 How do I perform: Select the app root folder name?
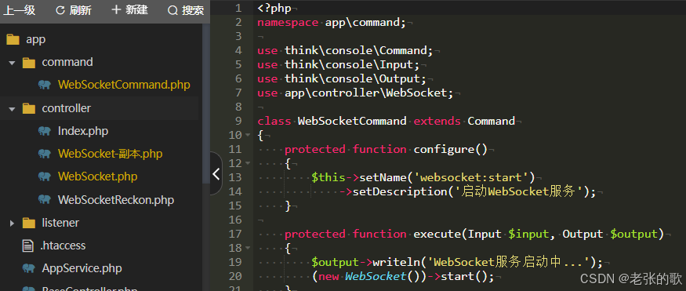[36, 40]
